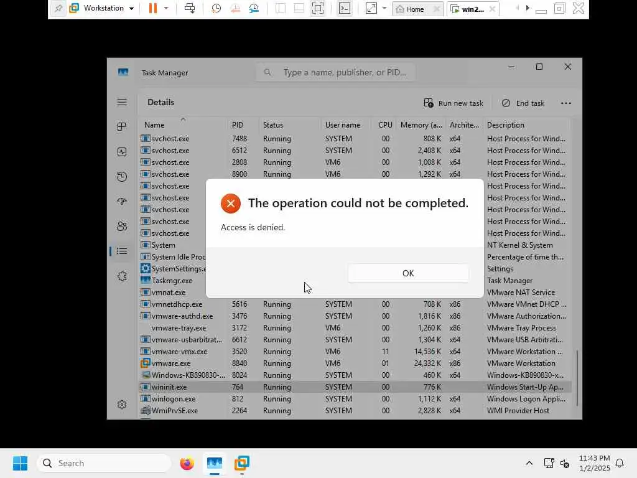Open the App history page icon

pos(122,177)
